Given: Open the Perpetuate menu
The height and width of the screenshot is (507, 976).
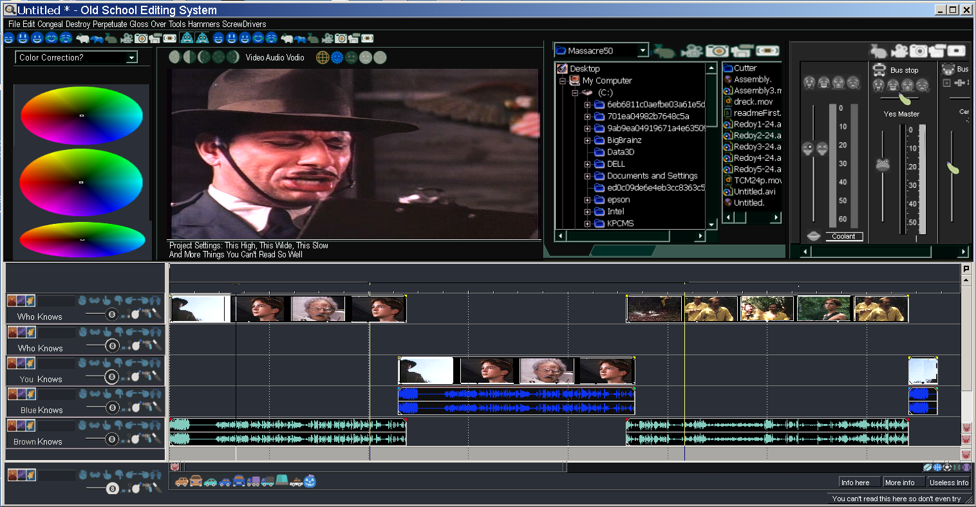Looking at the screenshot, I should [x=110, y=24].
